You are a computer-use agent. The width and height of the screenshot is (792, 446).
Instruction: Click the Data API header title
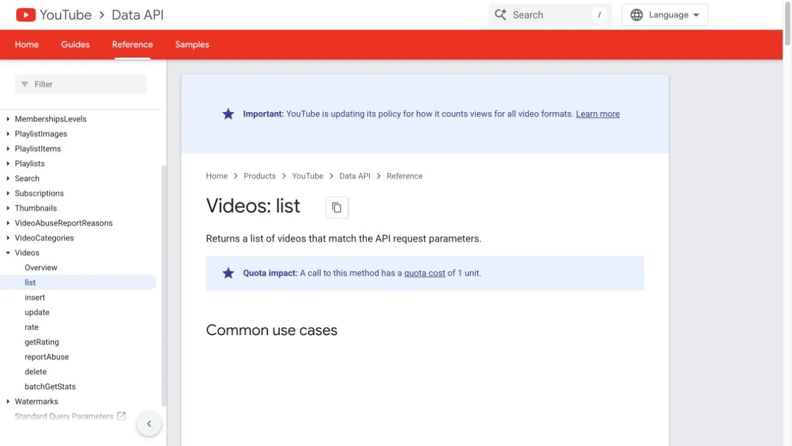pyautogui.click(x=138, y=15)
